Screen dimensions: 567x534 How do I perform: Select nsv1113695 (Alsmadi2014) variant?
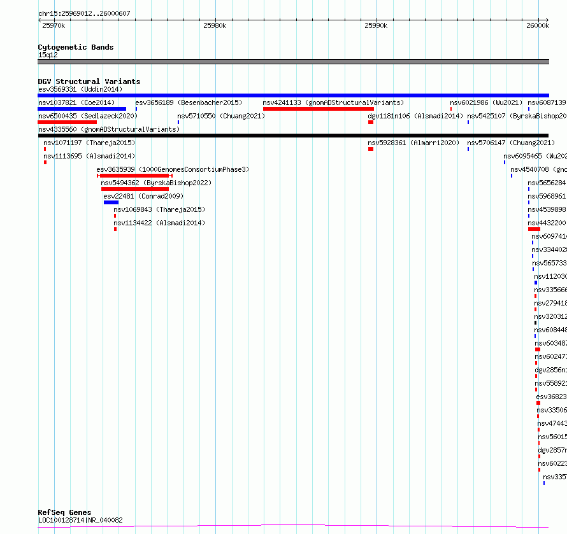pos(89,156)
